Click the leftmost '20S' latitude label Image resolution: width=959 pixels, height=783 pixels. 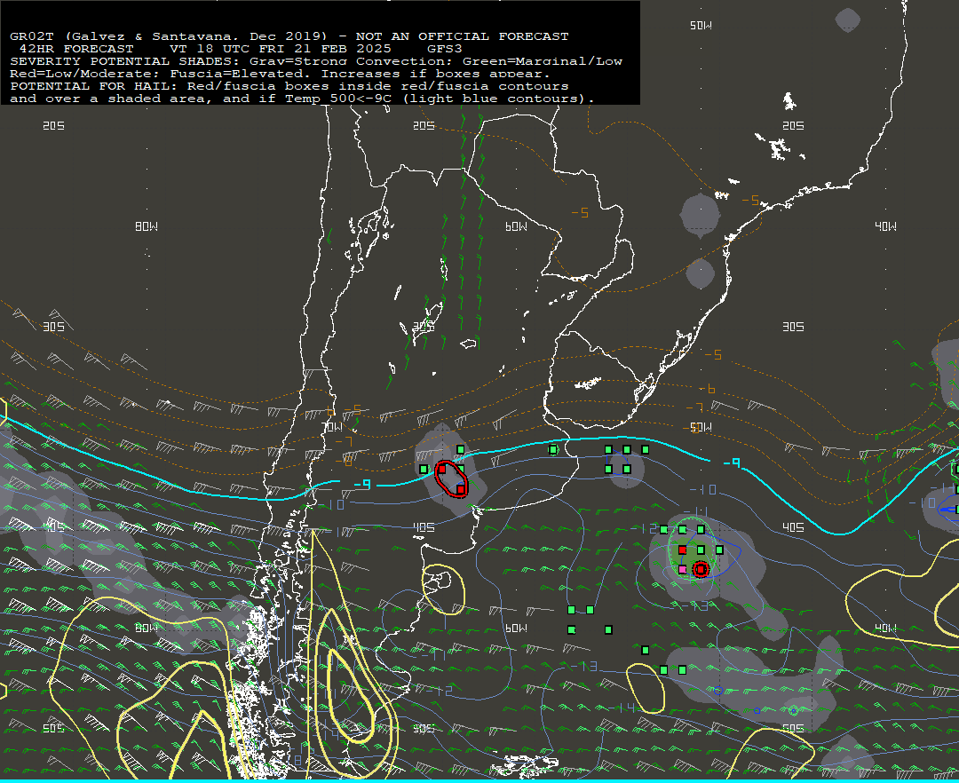pos(54,125)
